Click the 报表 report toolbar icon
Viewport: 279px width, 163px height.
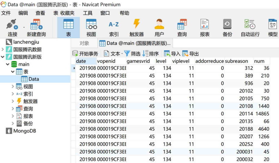click(205, 27)
